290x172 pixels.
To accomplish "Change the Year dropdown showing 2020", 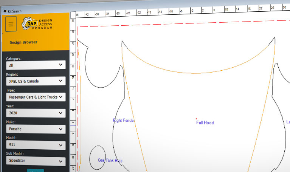I will 36,113.
